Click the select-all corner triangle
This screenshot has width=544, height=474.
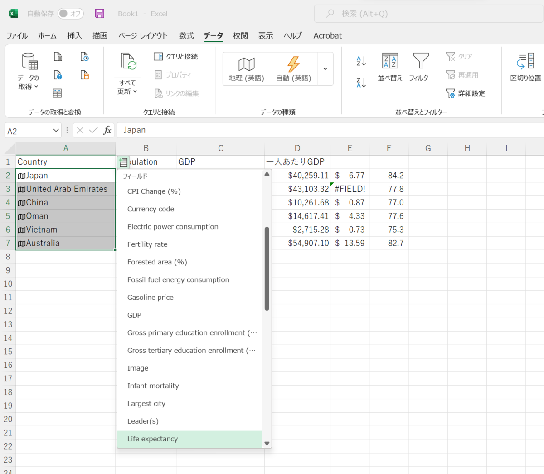click(8, 148)
